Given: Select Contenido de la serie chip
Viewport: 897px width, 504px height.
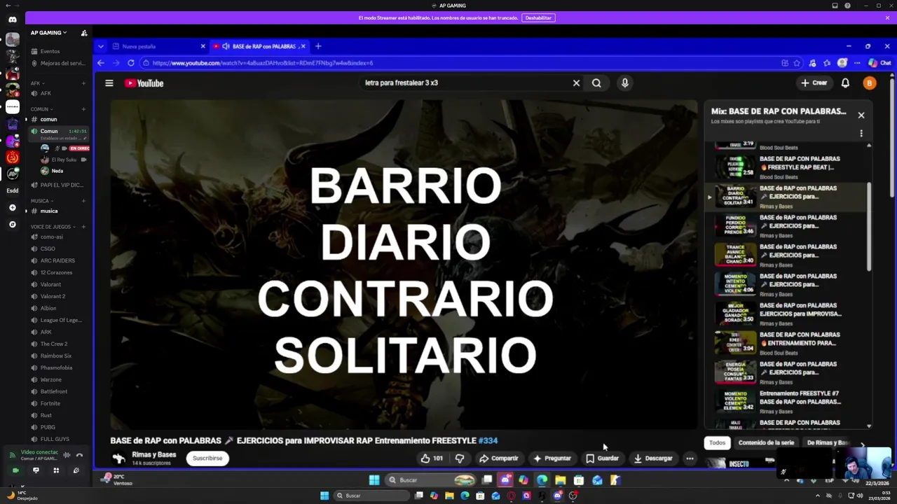Looking at the screenshot, I should 766,442.
